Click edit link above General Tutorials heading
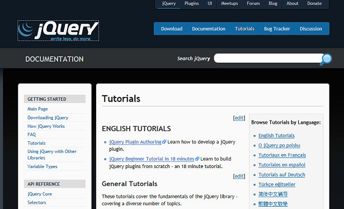 click(x=239, y=176)
